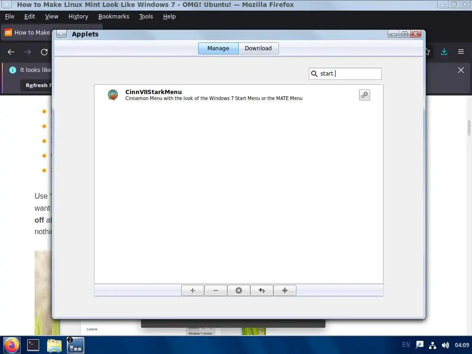The image size is (472, 354).
Task: Open CinnVIIStarkMenu settings gear
Action: click(364, 95)
